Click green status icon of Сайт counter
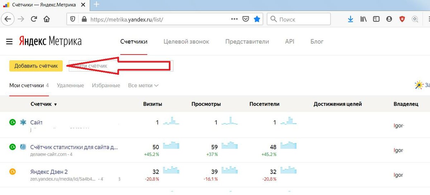 (x=13, y=122)
